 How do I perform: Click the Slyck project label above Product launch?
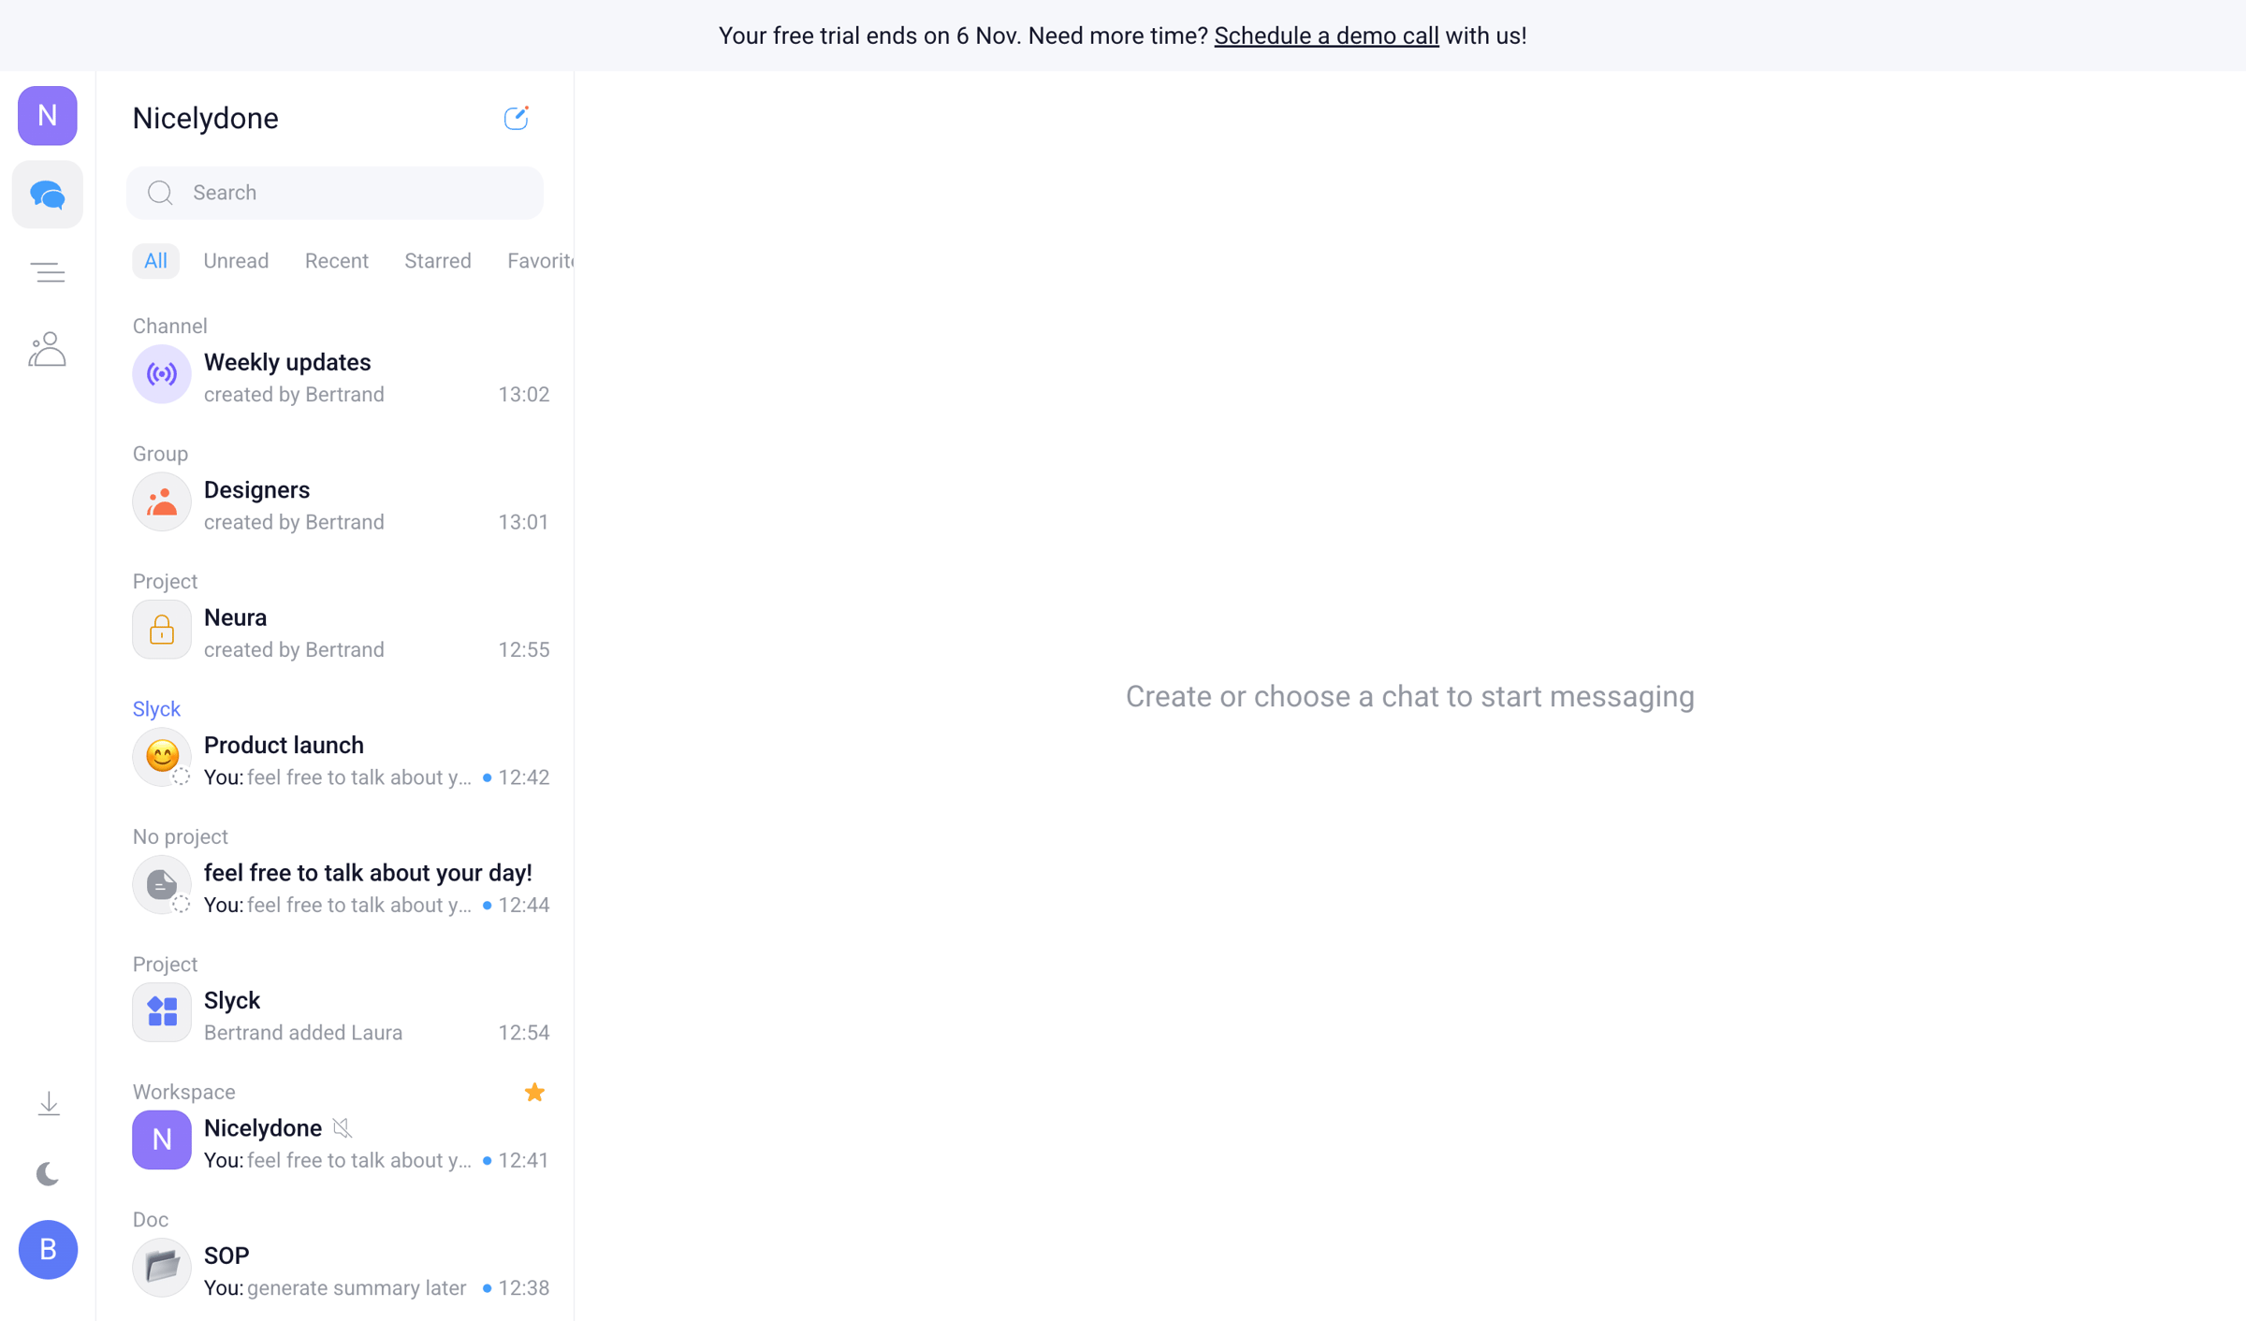pyautogui.click(x=156, y=709)
